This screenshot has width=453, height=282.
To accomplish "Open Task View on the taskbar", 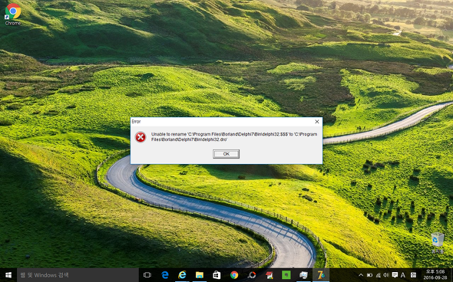I will tap(147, 275).
